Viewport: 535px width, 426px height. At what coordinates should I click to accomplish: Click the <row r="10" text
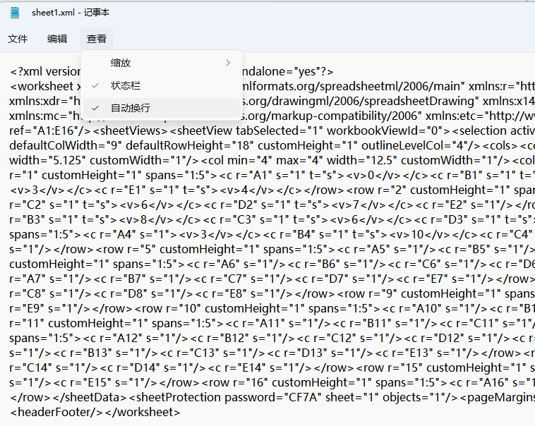coord(167,308)
